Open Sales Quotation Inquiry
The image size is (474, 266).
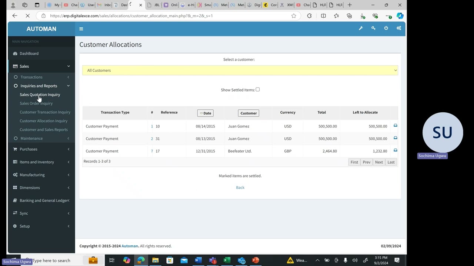coord(40,95)
